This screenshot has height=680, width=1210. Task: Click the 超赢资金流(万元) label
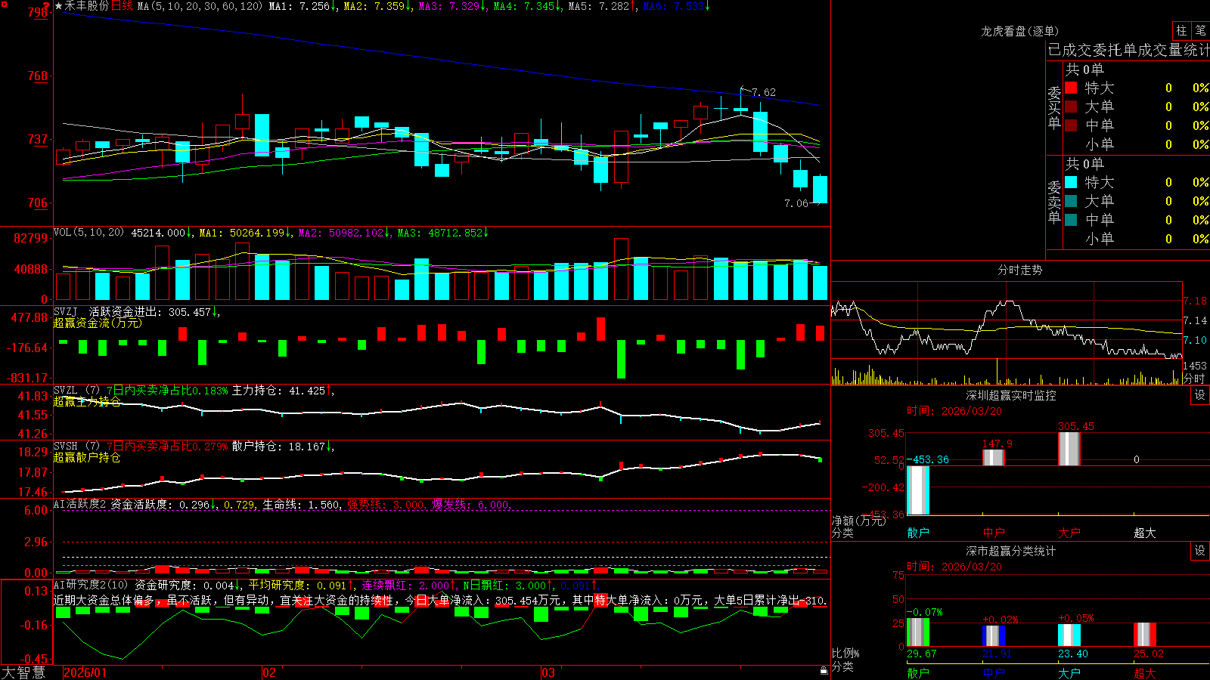pos(98,323)
